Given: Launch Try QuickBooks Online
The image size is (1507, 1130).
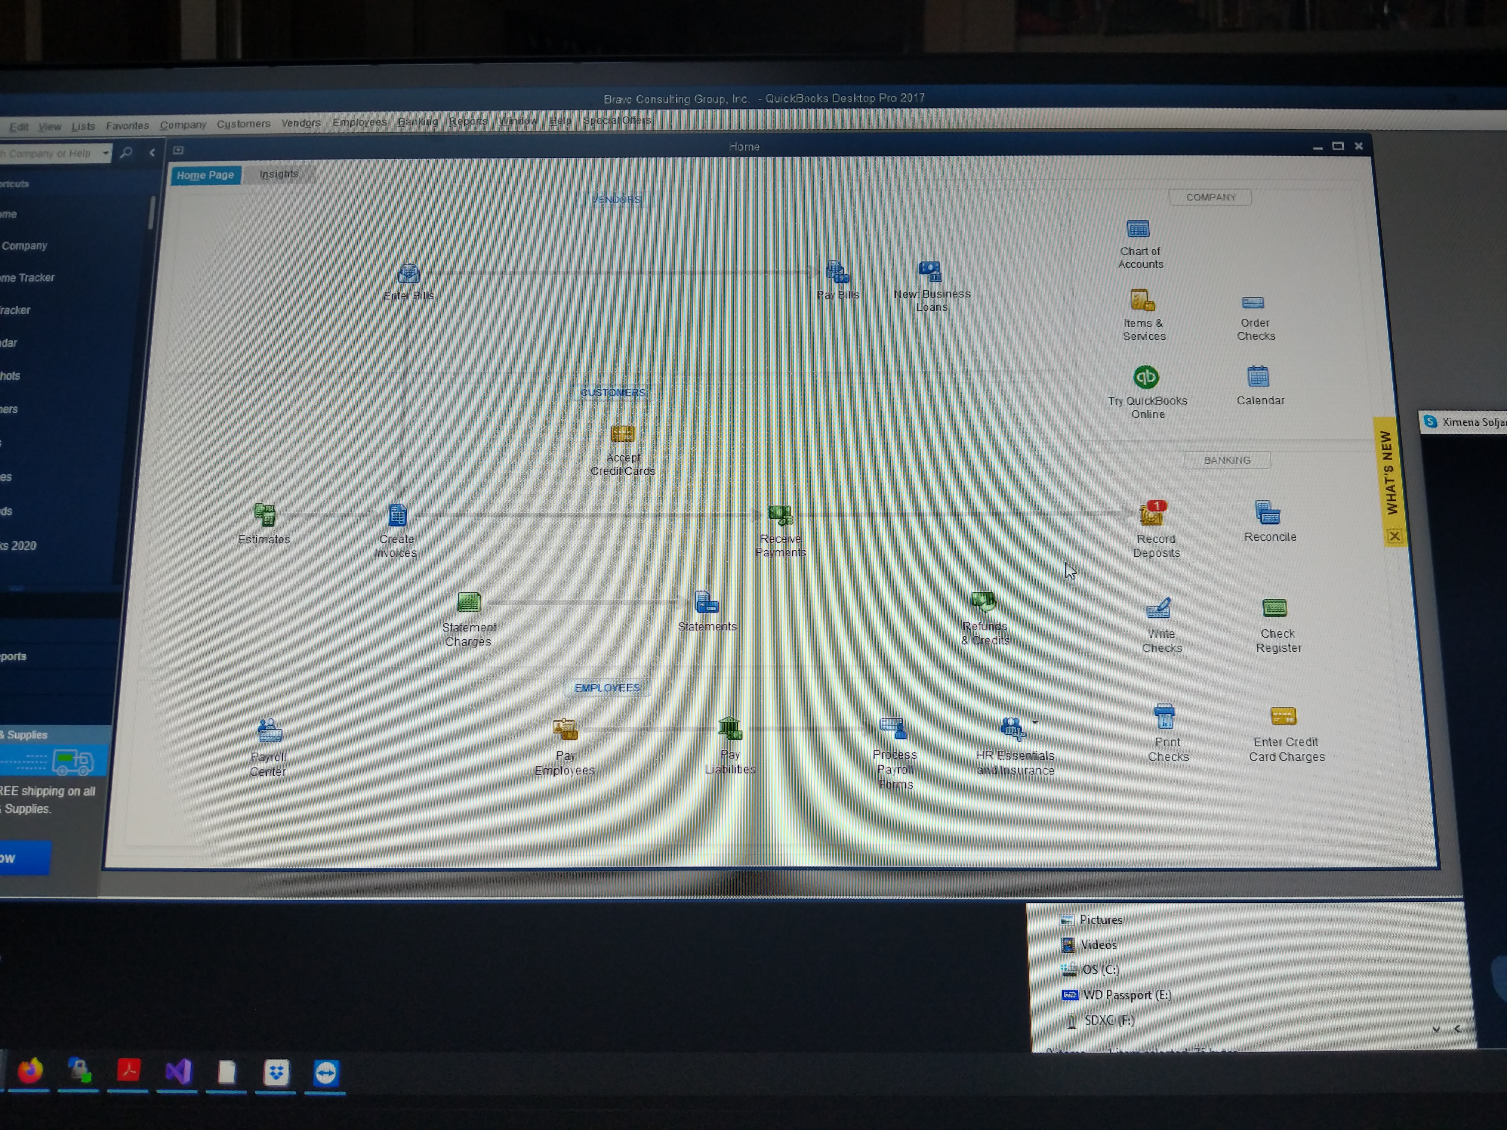Looking at the screenshot, I should click(1146, 377).
